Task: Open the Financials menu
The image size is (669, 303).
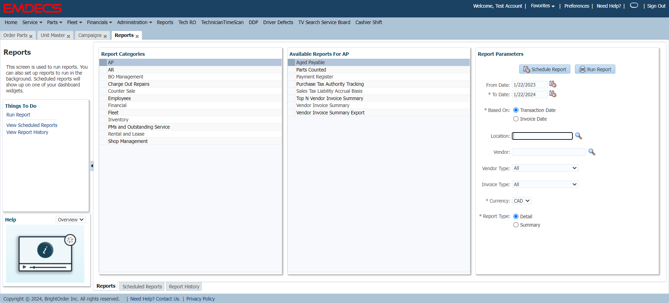Action: [99, 22]
